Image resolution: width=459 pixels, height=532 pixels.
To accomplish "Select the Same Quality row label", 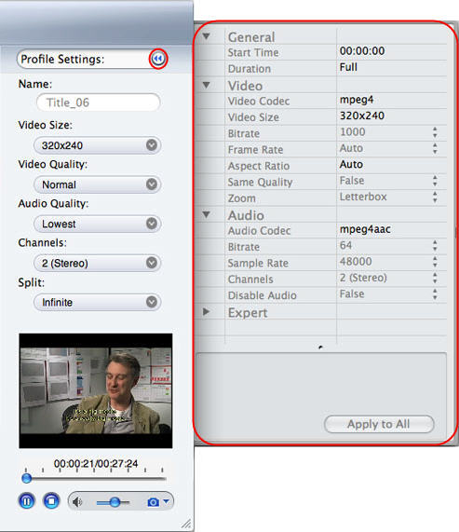I will tap(260, 183).
